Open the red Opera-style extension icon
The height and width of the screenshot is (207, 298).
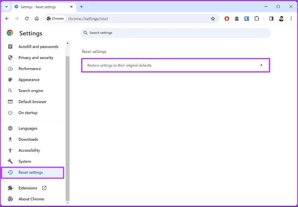[x=227, y=18]
